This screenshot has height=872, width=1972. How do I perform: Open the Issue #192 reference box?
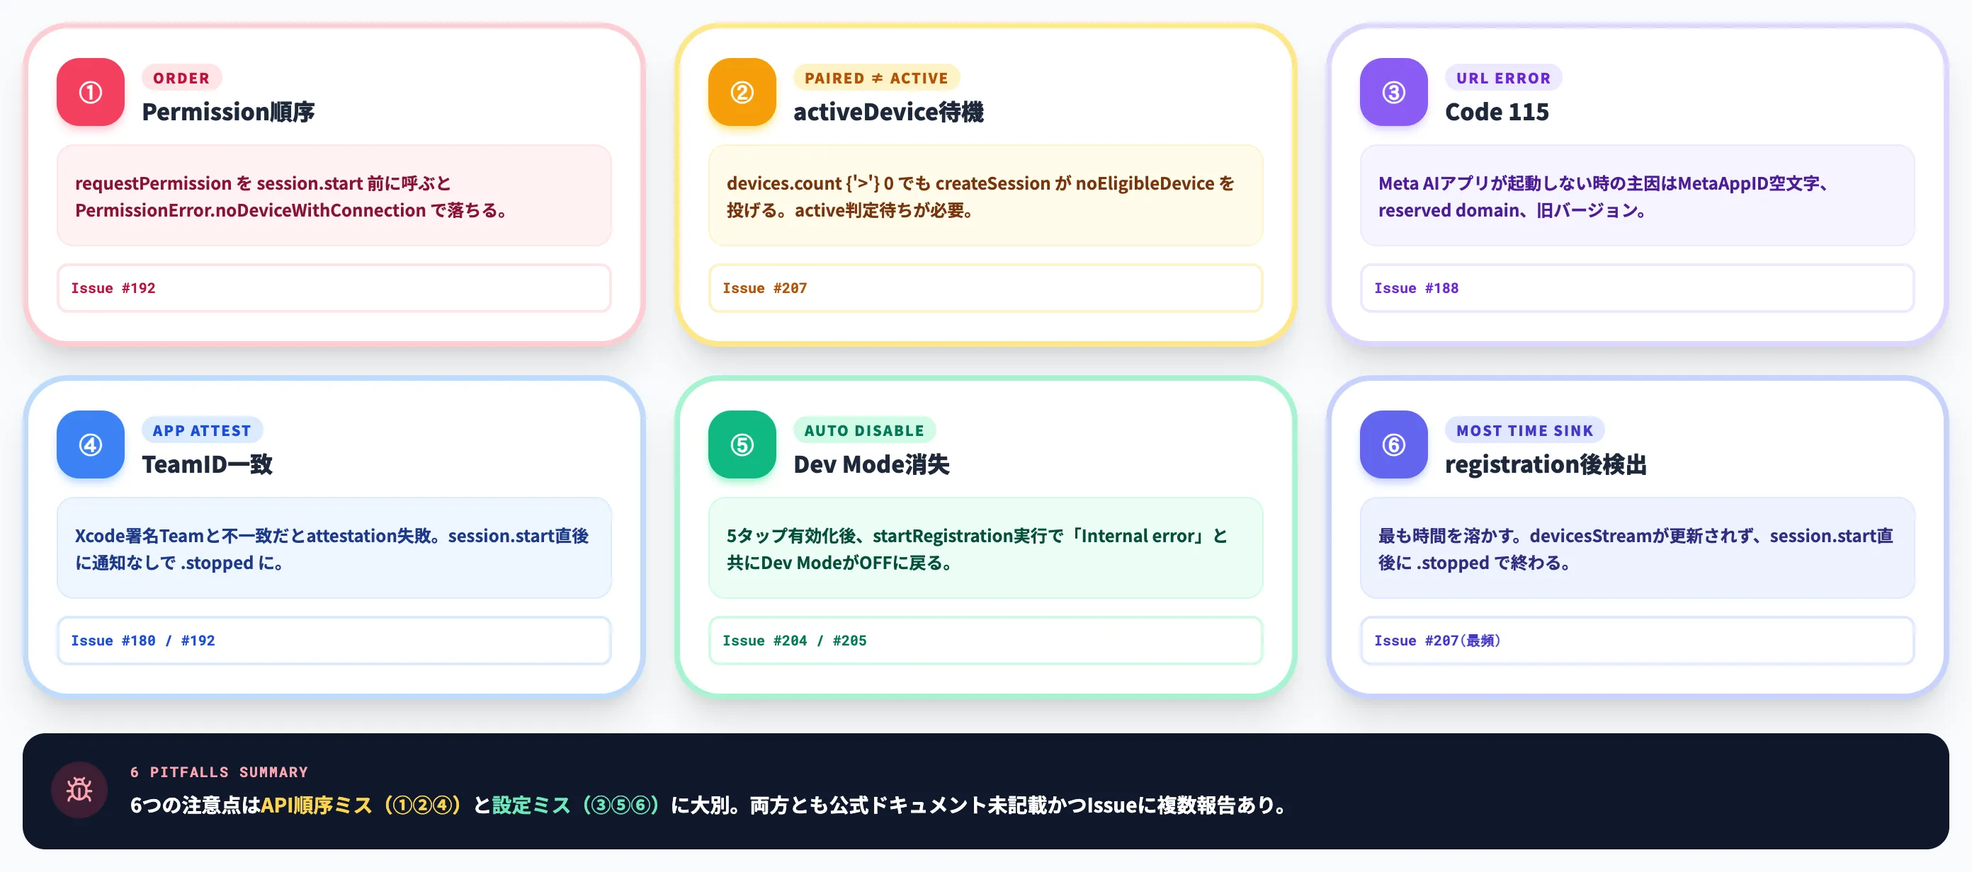[x=334, y=288]
